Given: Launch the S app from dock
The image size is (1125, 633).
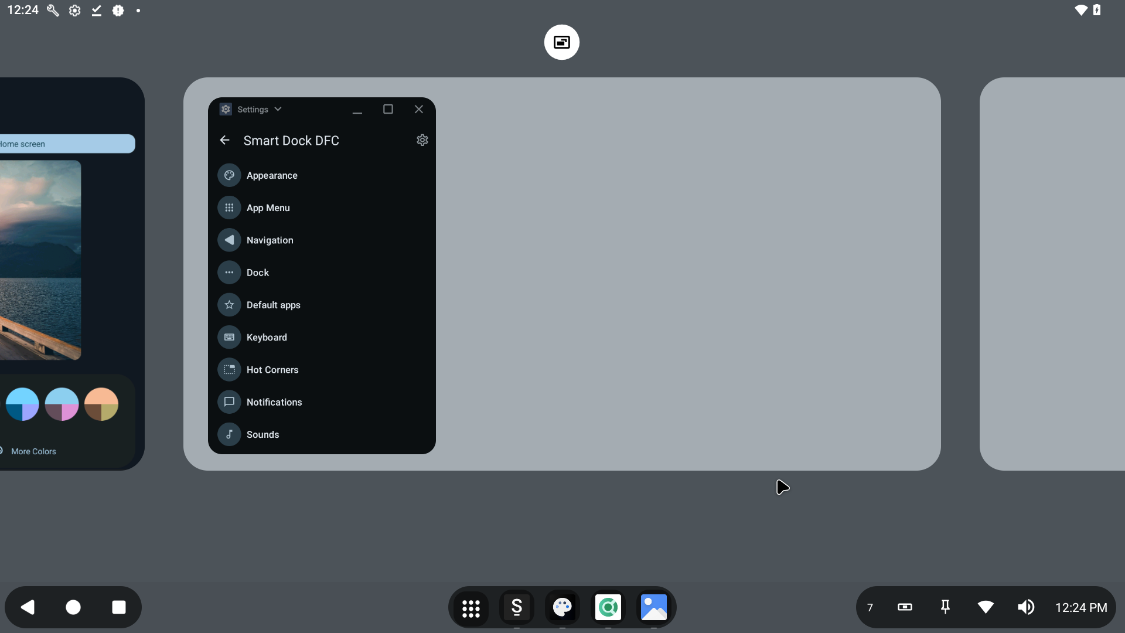Looking at the screenshot, I should coord(516,608).
